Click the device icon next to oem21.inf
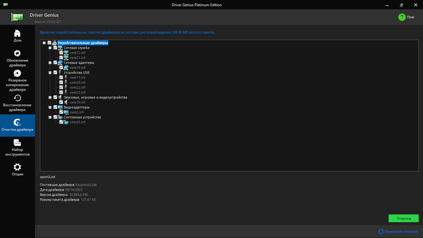423x238 pixels. point(66,58)
